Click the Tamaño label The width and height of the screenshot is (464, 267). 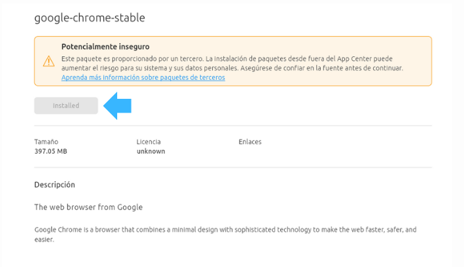(46, 141)
